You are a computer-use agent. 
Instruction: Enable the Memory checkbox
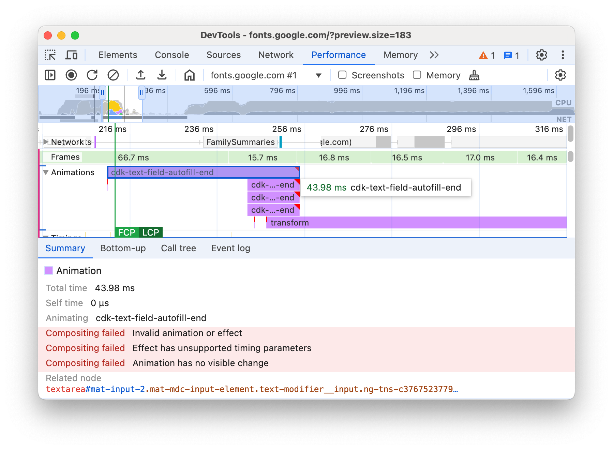tap(417, 75)
